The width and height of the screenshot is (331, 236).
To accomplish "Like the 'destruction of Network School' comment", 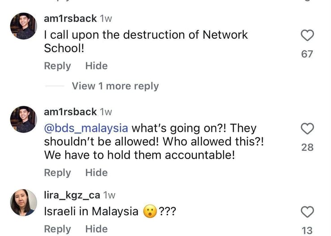I will click(307, 35).
